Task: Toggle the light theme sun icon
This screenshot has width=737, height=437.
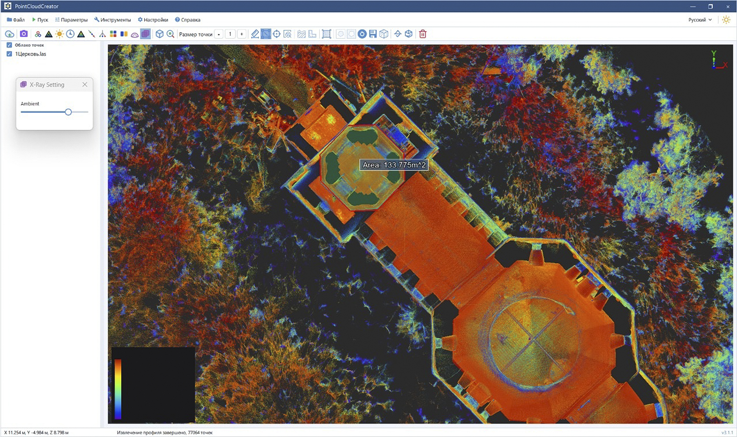Action: tap(726, 20)
